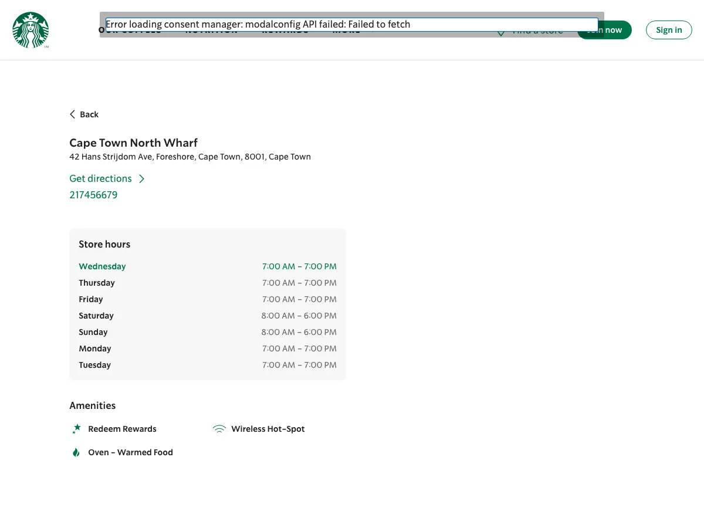
Task: Click the Get directions chevron arrow
Action: coord(141,179)
